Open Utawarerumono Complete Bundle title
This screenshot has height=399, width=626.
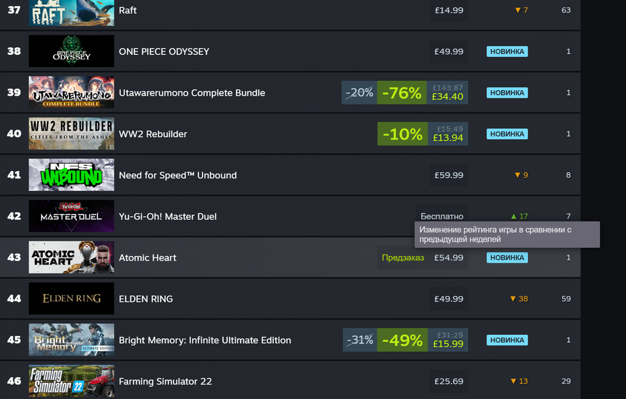click(192, 93)
